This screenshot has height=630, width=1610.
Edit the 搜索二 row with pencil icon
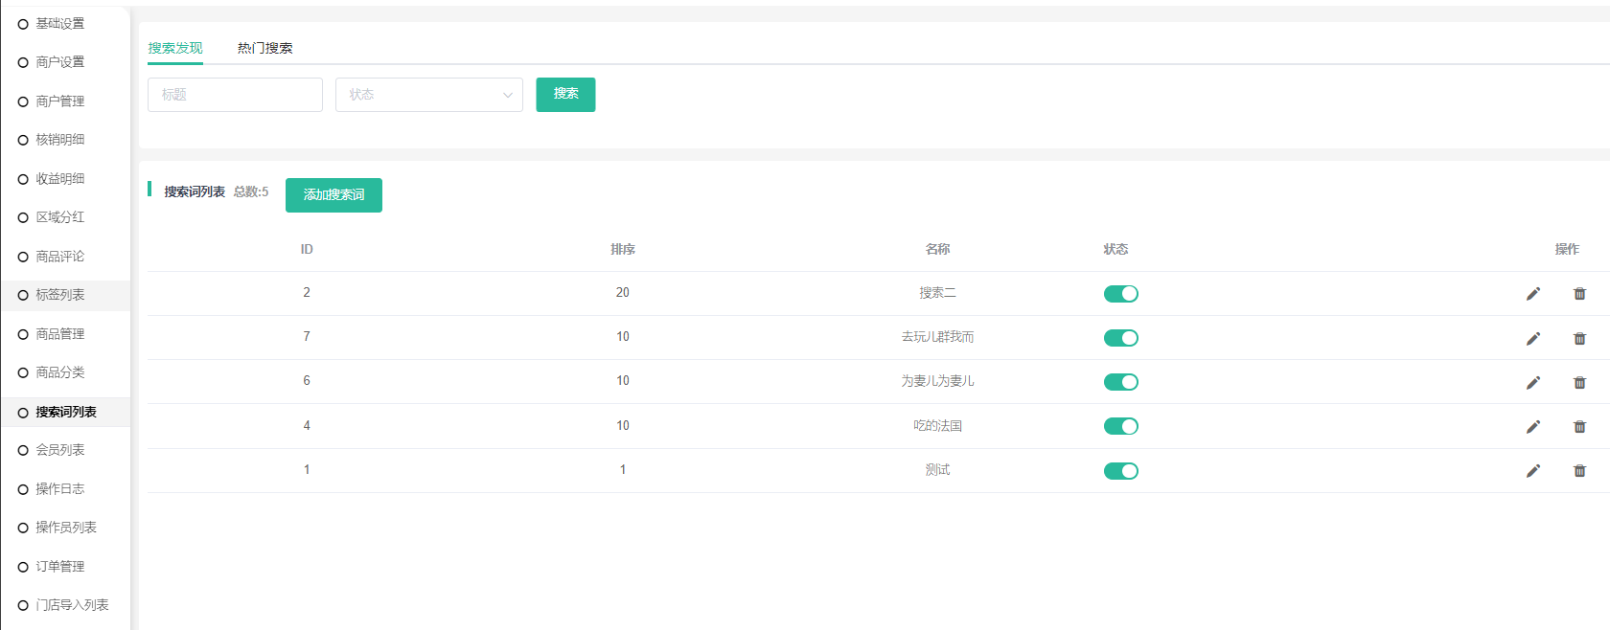[1533, 294]
